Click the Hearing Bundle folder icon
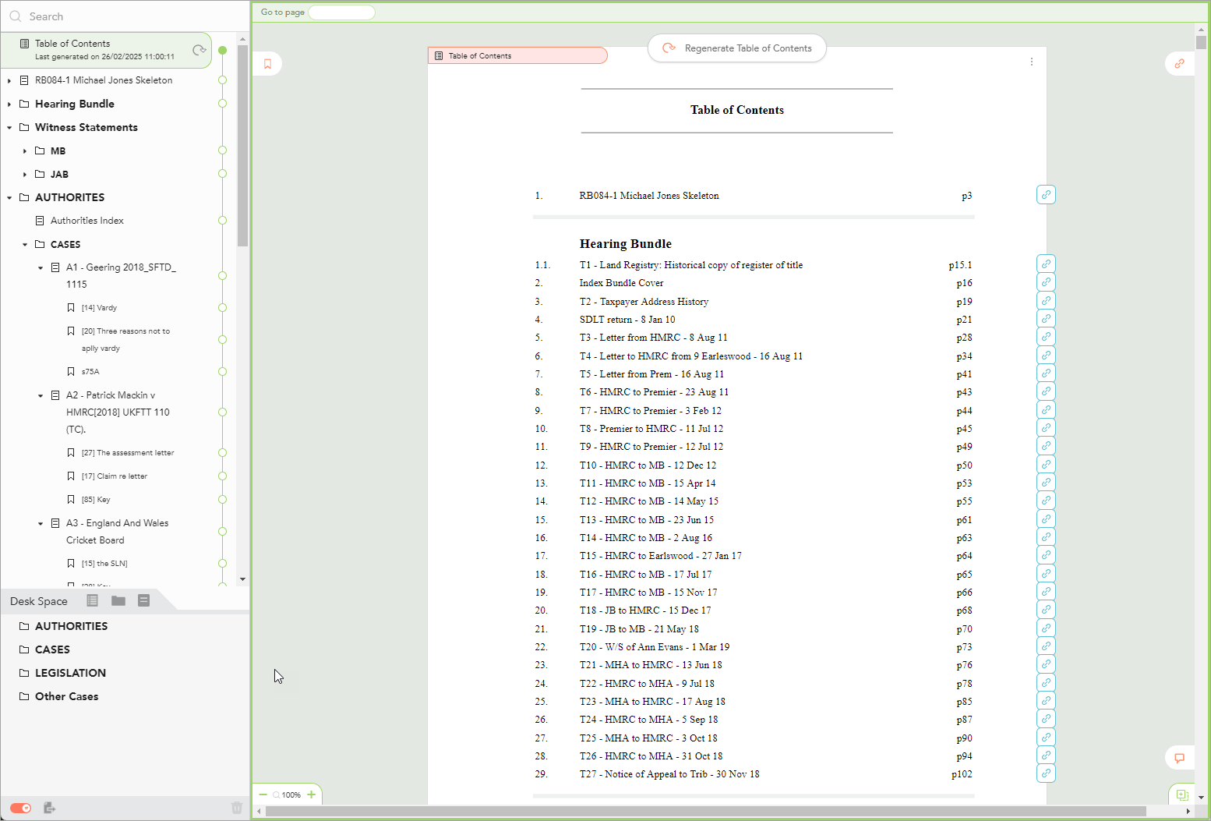The width and height of the screenshot is (1211, 821). [x=24, y=104]
